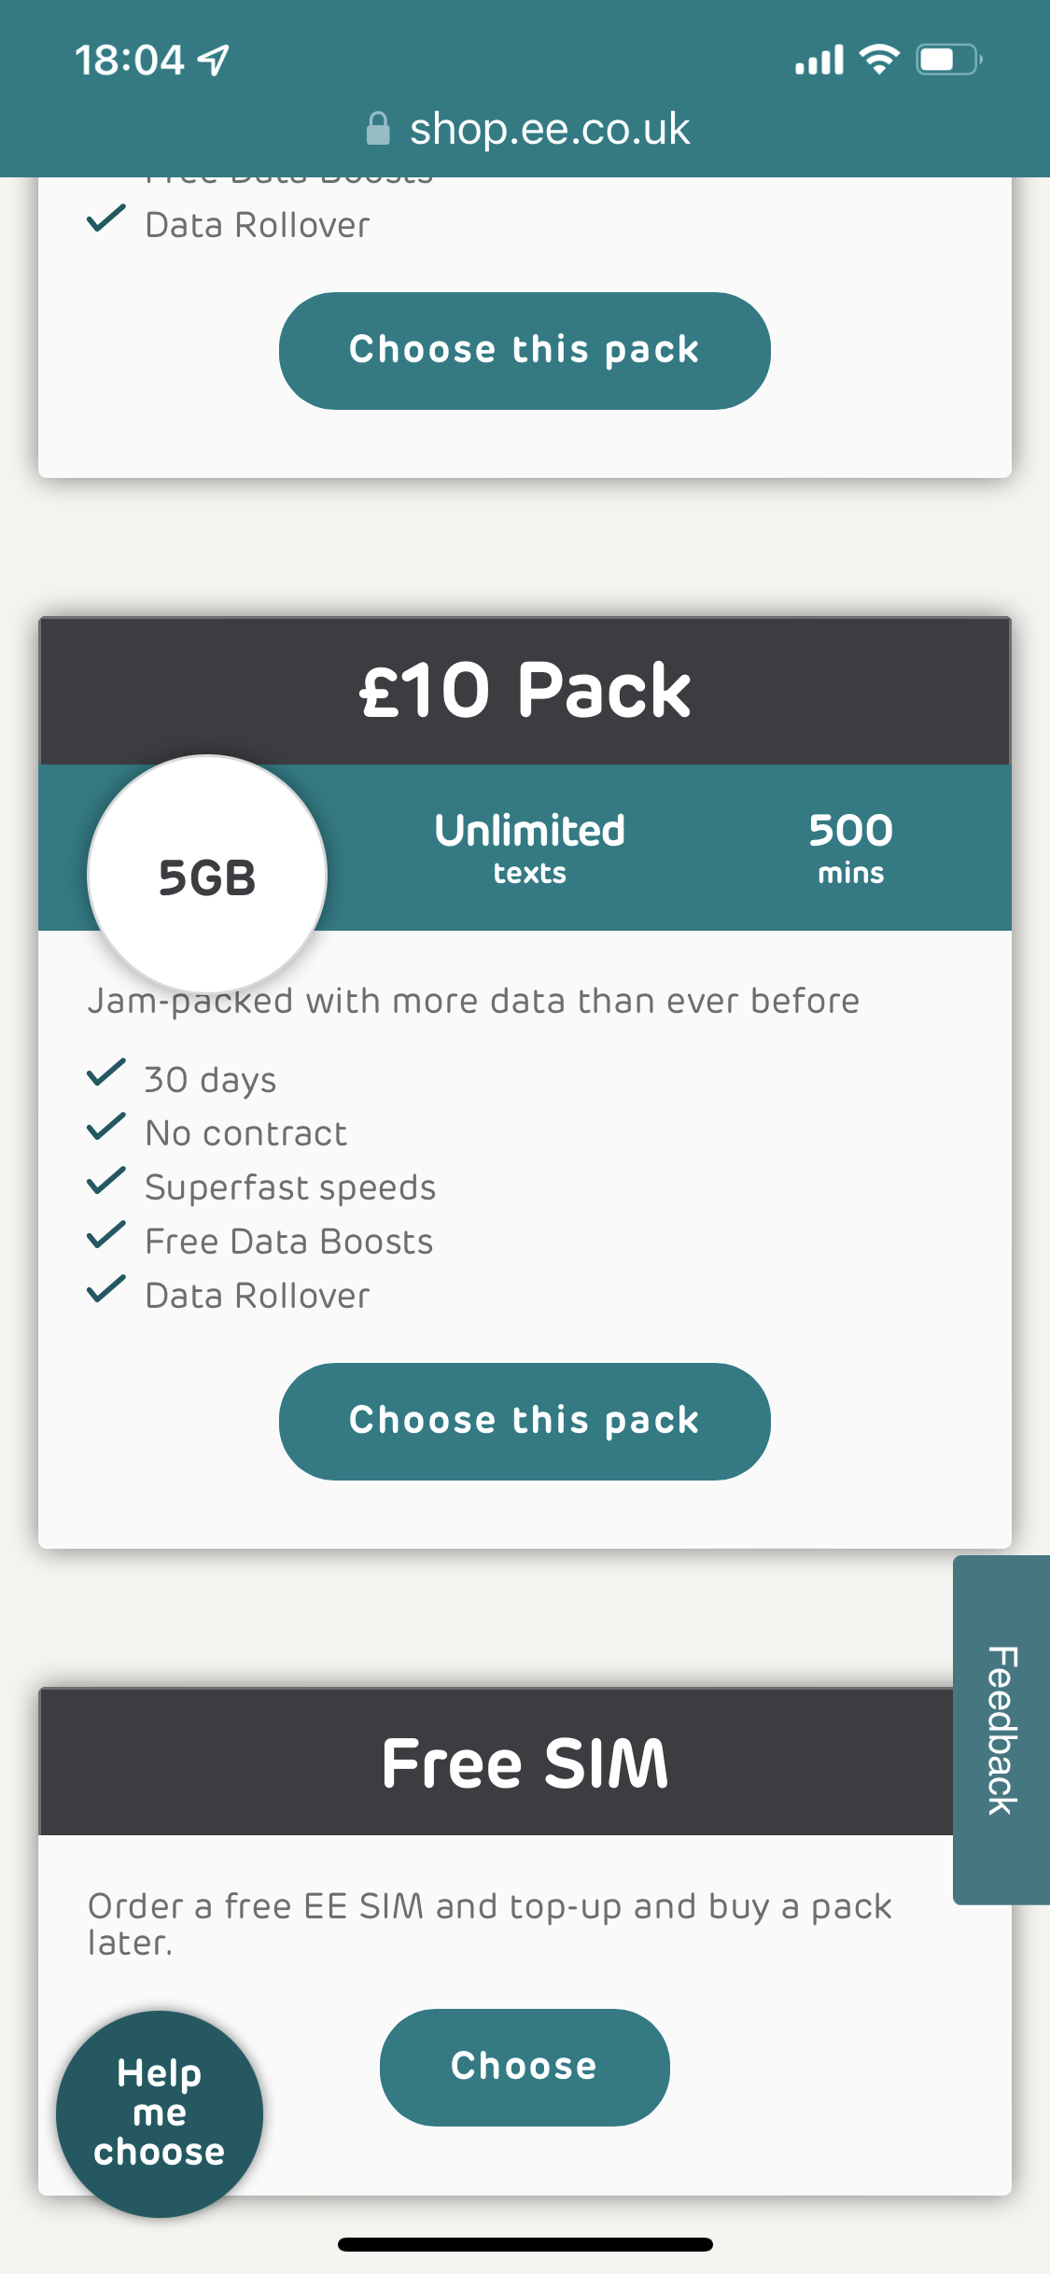
Task: Choose this pack for the £10 Pack
Action: (525, 1420)
